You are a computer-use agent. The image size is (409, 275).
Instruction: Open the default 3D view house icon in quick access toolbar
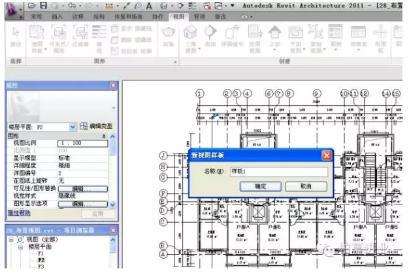pyautogui.click(x=163, y=6)
